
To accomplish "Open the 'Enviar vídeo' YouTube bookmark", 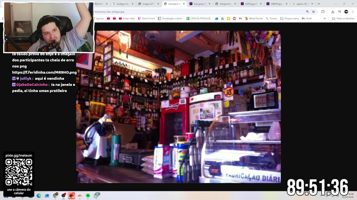I will 127,19.
